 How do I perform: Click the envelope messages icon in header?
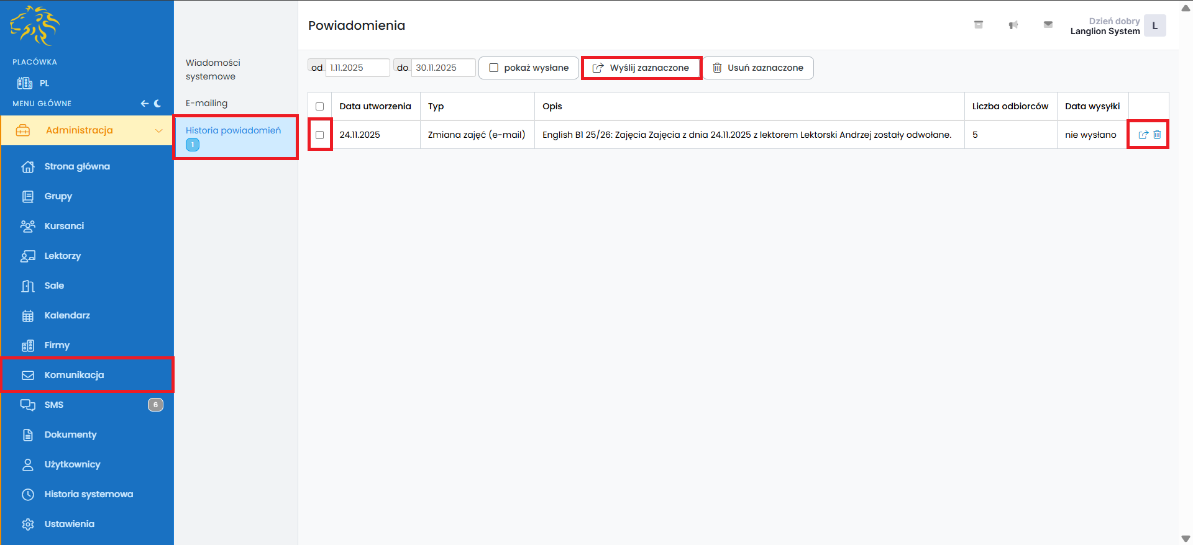pyautogui.click(x=1048, y=25)
